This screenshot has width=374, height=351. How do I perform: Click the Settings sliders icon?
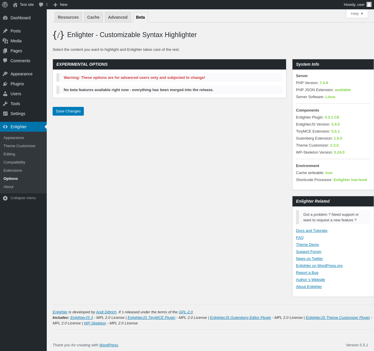(5, 114)
